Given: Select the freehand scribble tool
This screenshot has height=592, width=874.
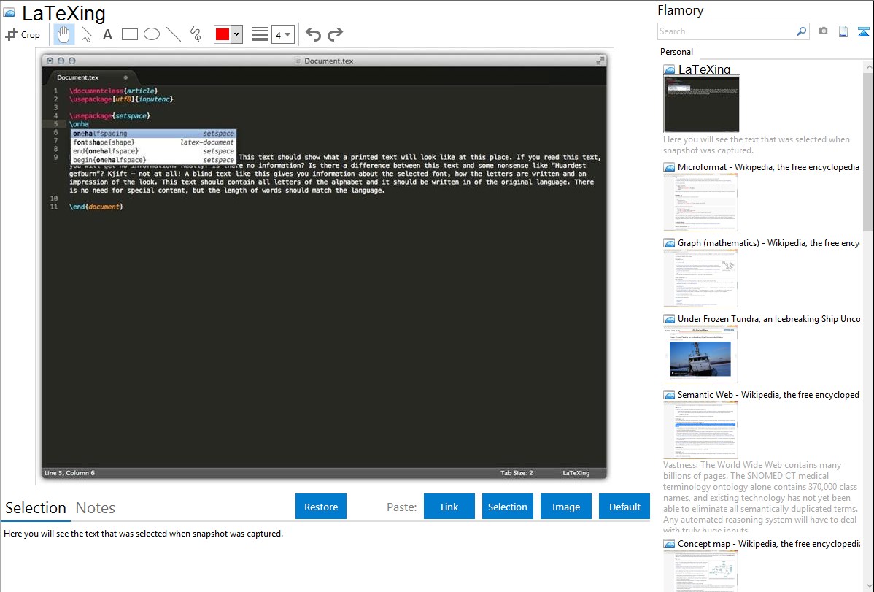Looking at the screenshot, I should coord(196,34).
